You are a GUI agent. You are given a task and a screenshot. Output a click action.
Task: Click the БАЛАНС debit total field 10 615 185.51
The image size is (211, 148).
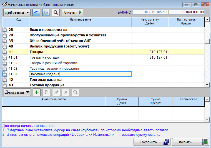(150, 12)
